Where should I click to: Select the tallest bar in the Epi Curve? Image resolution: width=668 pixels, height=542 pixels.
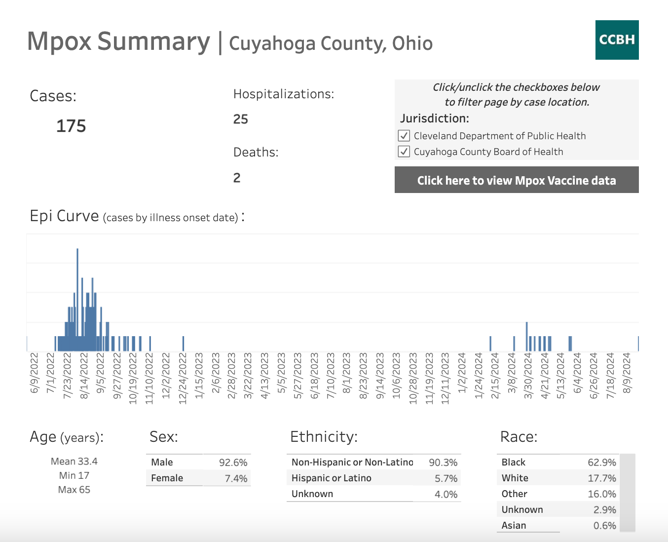pyautogui.click(x=77, y=296)
